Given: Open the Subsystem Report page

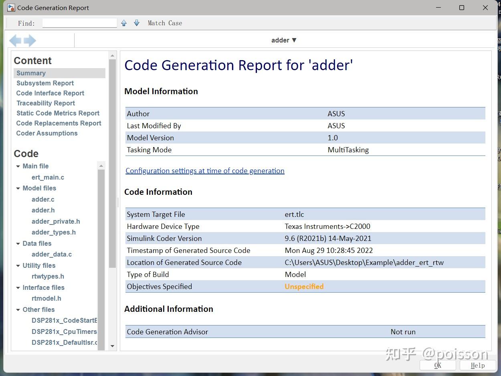Looking at the screenshot, I should pyautogui.click(x=45, y=83).
